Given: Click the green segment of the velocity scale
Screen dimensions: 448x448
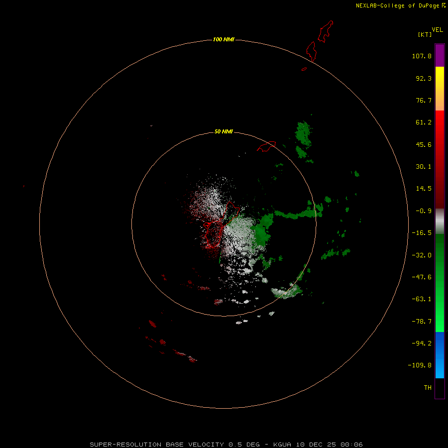Looking at the screenshot, I should click(x=440, y=283).
